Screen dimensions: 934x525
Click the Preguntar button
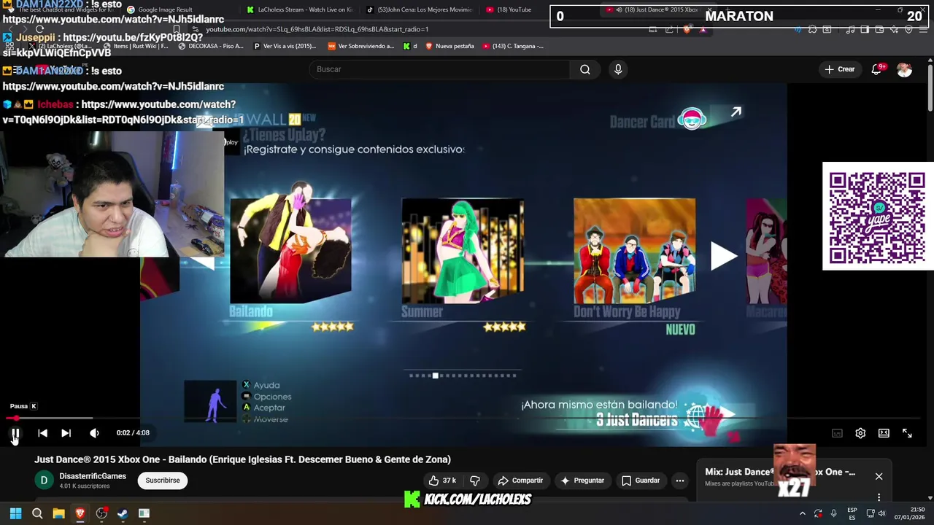click(x=582, y=481)
